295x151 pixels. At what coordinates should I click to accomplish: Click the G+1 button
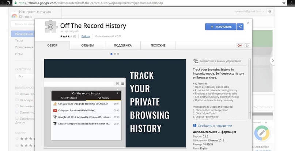pyautogui.click(x=240, y=45)
